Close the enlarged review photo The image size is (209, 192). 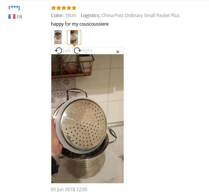118,52
